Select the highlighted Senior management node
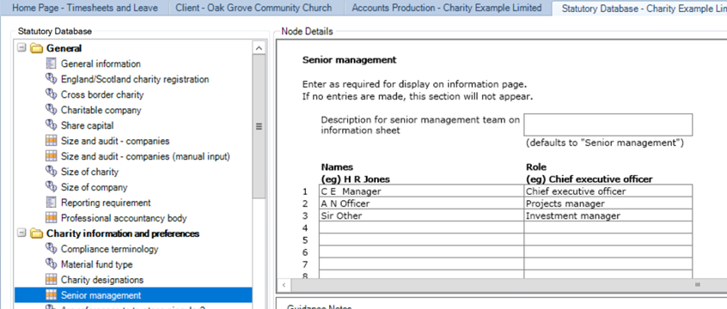This screenshot has width=727, height=309. click(x=101, y=295)
